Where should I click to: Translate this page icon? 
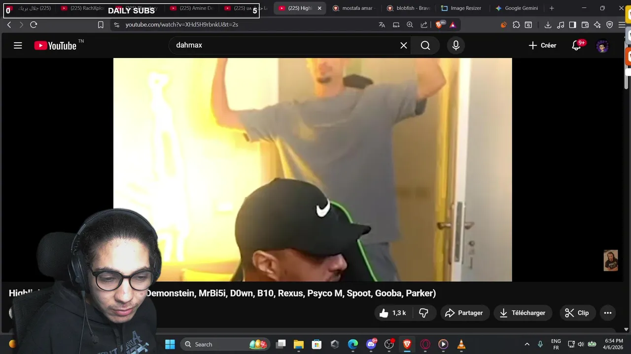[382, 25]
